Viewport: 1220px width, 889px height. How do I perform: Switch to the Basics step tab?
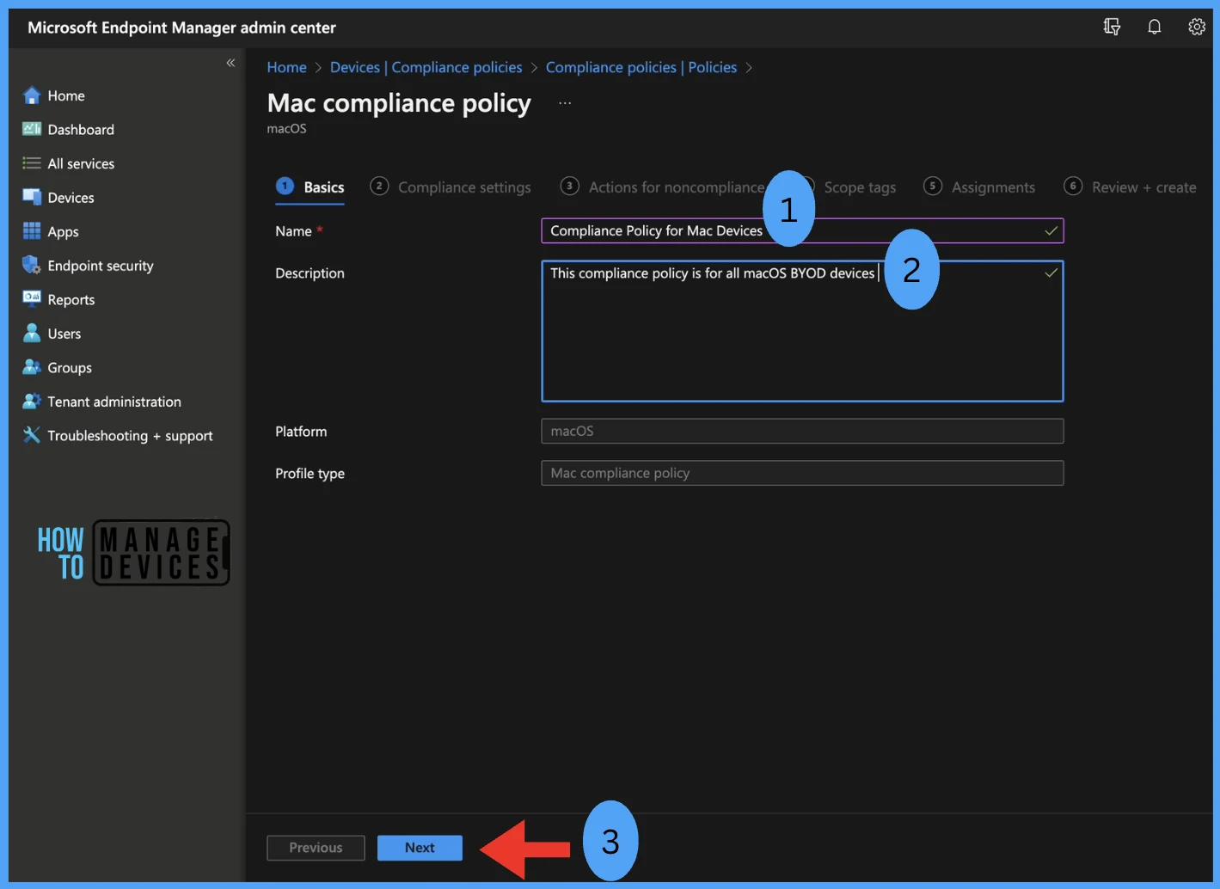310,187
